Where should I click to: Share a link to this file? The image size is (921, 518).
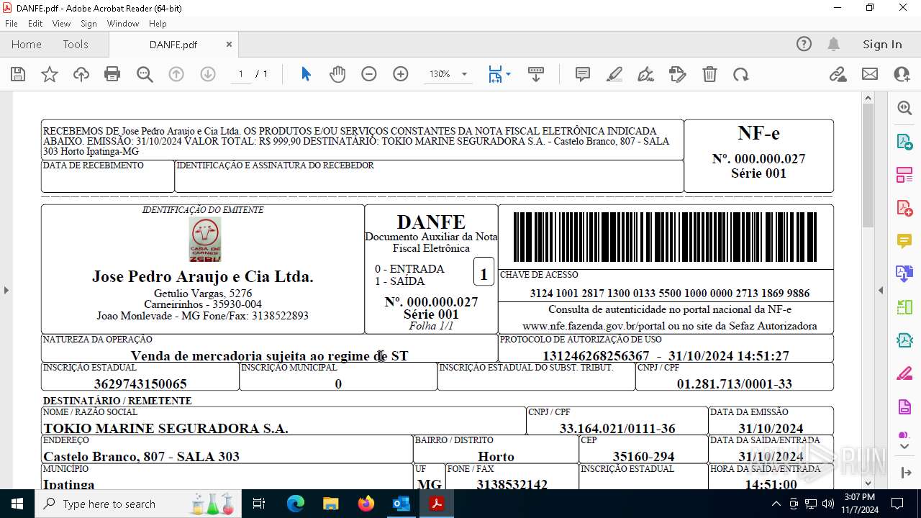tap(838, 74)
